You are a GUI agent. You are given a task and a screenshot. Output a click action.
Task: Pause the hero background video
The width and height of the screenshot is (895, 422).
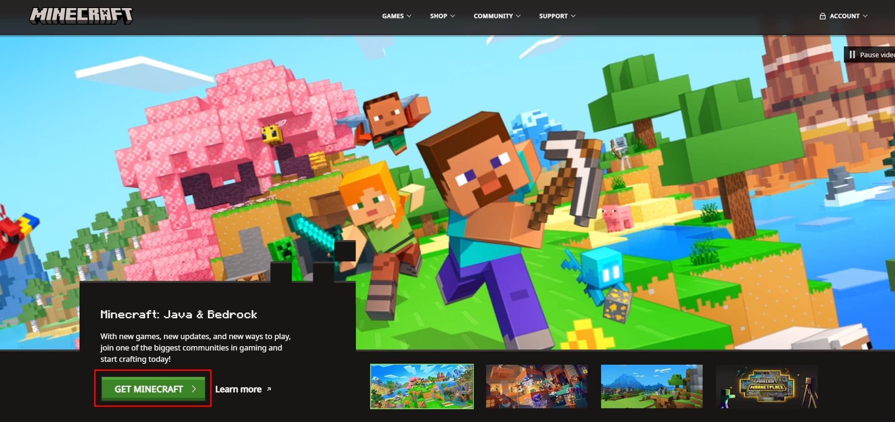click(870, 55)
